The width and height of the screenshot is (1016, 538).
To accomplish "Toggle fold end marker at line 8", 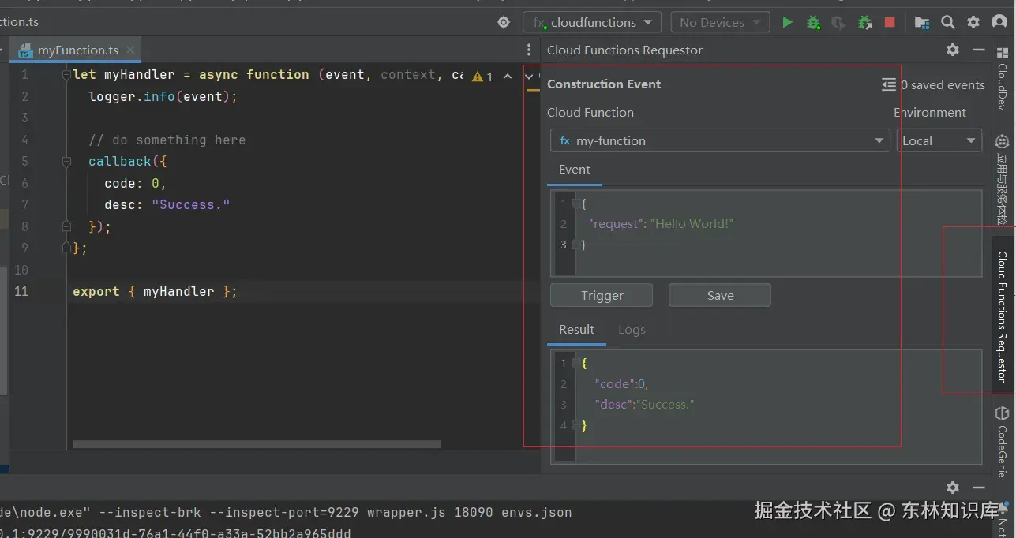I will click(x=67, y=226).
